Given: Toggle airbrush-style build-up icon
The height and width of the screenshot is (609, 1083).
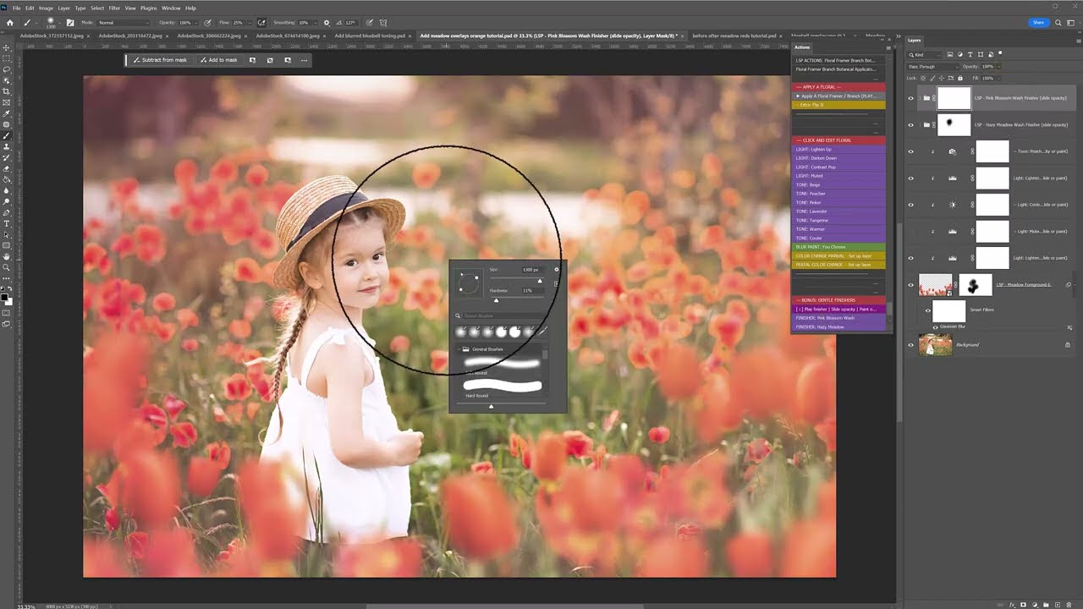Looking at the screenshot, I should pos(261,22).
